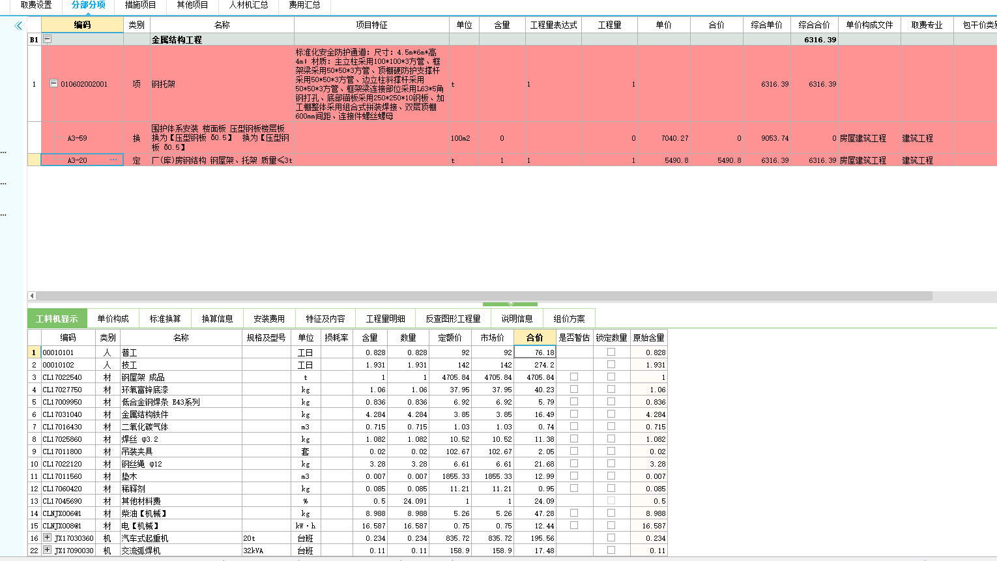The height and width of the screenshot is (561, 997).
Task: Select the 76.18 合价 cell for 普工
Action: [x=535, y=352]
